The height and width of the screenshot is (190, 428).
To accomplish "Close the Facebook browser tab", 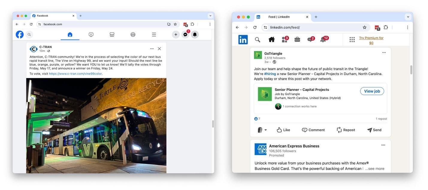I will coord(73,16).
